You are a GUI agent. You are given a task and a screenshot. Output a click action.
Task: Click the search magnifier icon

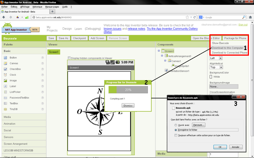(244, 17)
